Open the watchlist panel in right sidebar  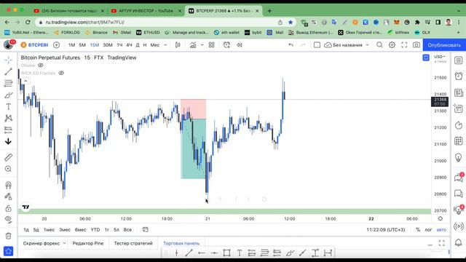pyautogui.click(x=459, y=60)
